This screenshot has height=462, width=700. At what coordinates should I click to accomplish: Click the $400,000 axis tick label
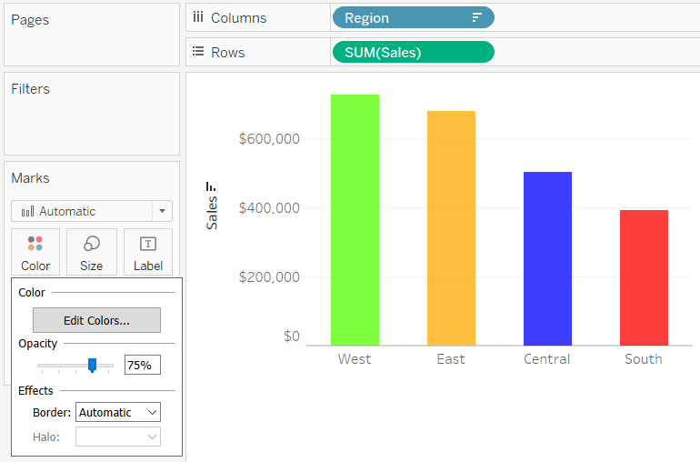(269, 207)
